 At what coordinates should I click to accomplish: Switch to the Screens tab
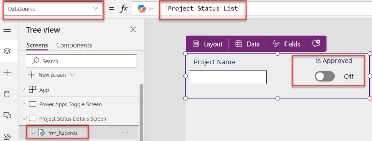[x=37, y=45]
